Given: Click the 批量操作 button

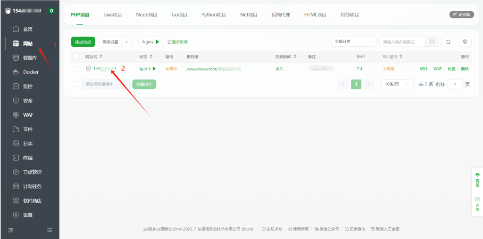Looking at the screenshot, I should [x=144, y=84].
